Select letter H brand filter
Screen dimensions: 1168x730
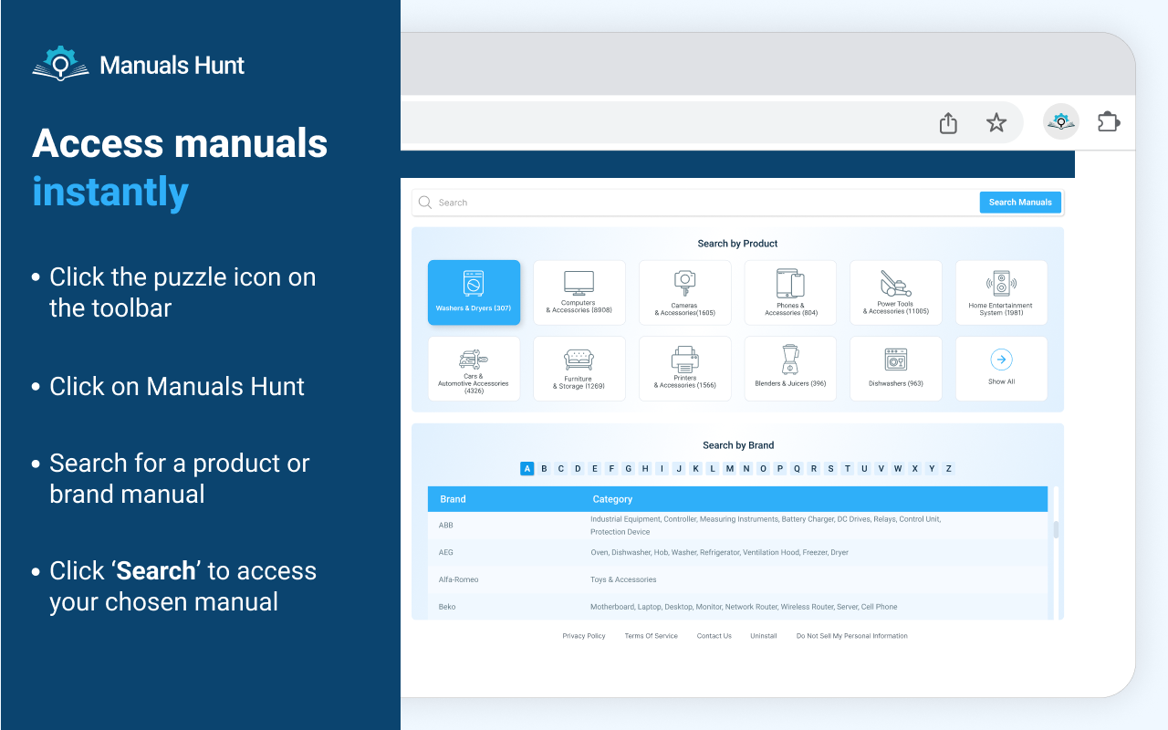coord(645,469)
